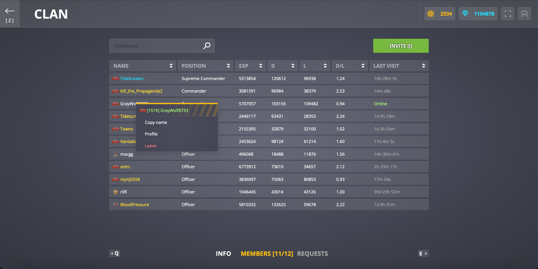Switch to MEMBERS [11/12] tab
The width and height of the screenshot is (538, 269).
click(x=266, y=253)
